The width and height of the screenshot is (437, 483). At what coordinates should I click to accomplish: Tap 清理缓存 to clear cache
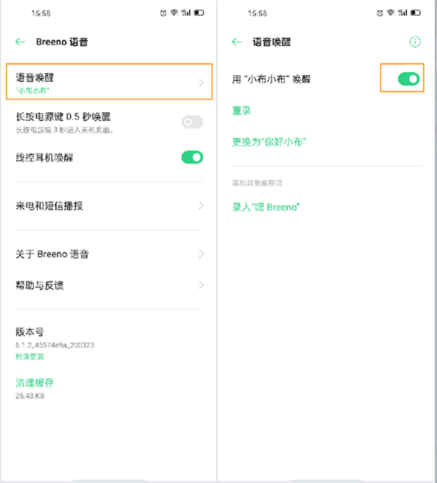pos(35,382)
